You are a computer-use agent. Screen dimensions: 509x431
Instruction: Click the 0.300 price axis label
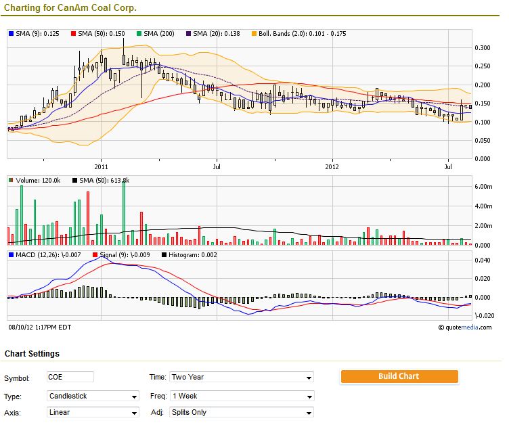(483, 48)
